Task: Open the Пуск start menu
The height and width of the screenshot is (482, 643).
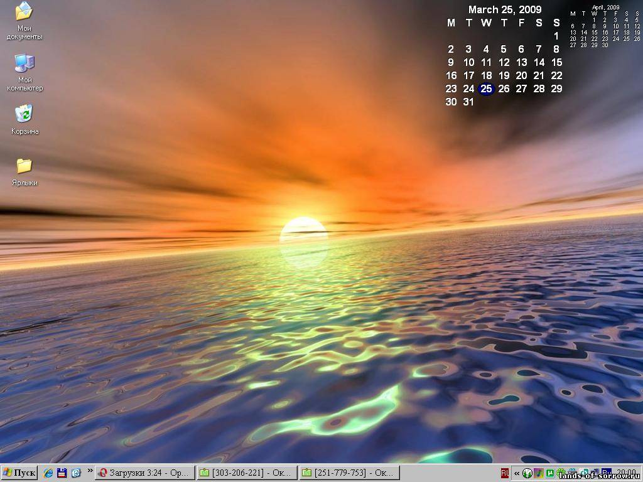Action: [19, 473]
